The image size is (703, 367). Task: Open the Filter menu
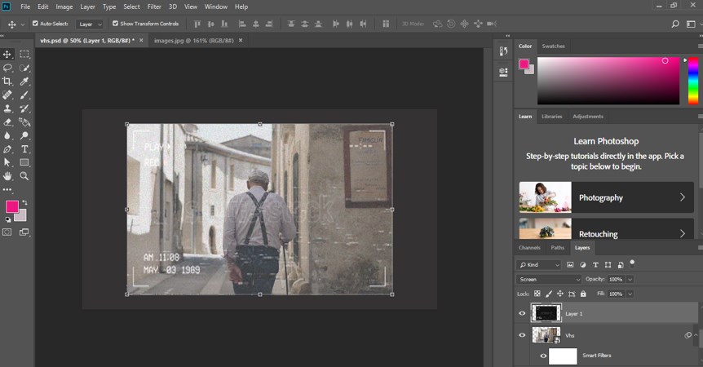[x=154, y=7]
